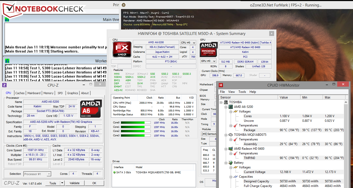Switch to the Caches tab in CPU-Z
This screenshot has height=188, width=353.
pos(20,93)
